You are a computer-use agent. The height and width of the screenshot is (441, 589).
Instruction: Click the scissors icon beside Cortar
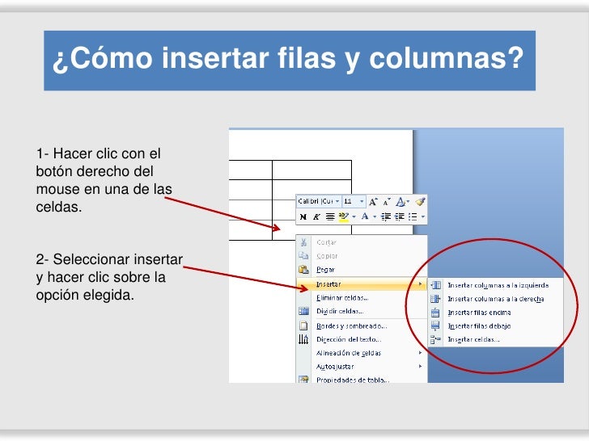pos(303,242)
